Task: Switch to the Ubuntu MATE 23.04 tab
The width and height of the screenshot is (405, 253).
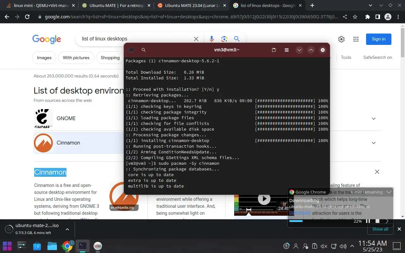Action: 191,5
